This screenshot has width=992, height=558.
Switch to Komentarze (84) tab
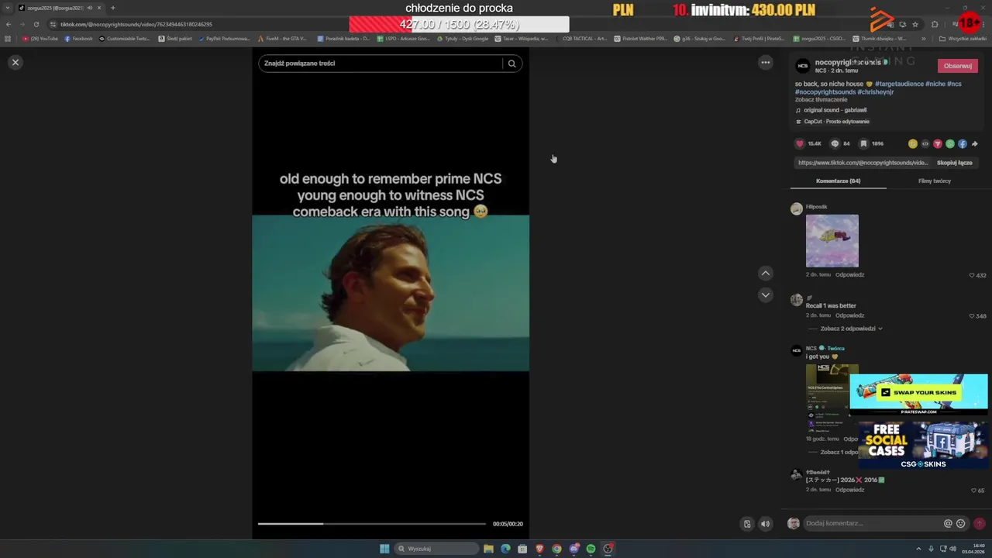(838, 181)
